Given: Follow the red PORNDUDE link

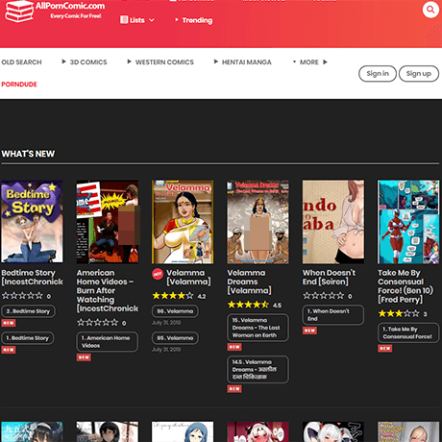Looking at the screenshot, I should point(19,85).
